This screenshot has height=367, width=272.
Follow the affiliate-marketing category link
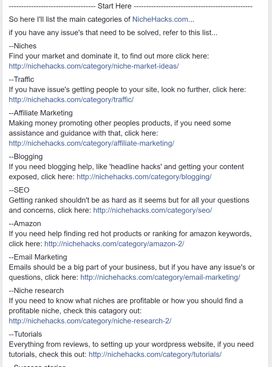click(x=91, y=143)
